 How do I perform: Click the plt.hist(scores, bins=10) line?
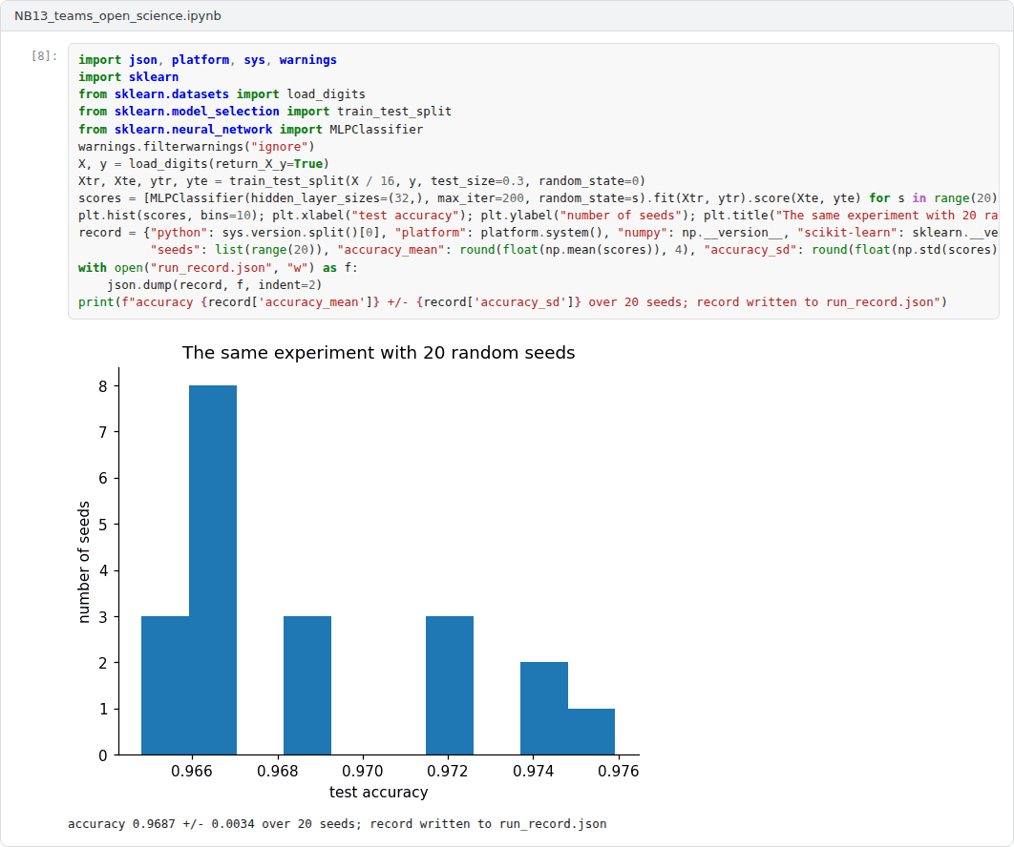tap(538, 216)
